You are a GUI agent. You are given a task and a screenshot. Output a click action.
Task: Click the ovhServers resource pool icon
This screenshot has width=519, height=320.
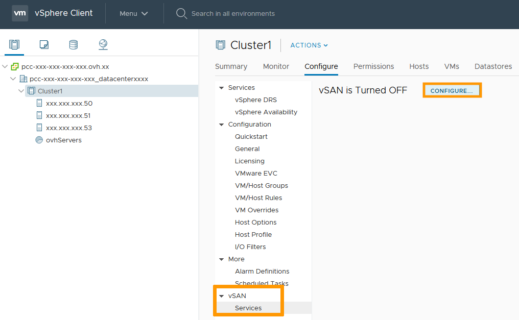click(x=39, y=140)
